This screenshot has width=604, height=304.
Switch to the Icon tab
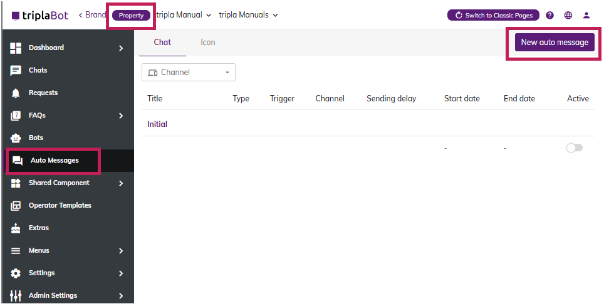[x=208, y=43]
